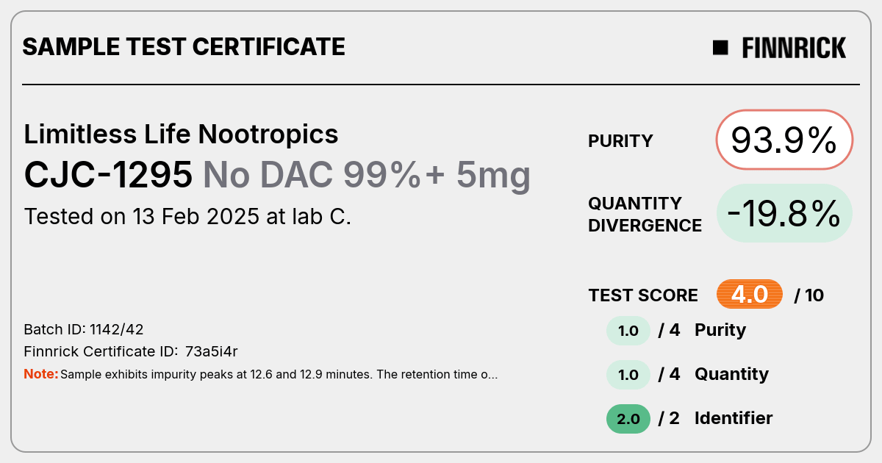The image size is (882, 463).
Task: Select the 93.9% purity badge
Action: (784, 140)
